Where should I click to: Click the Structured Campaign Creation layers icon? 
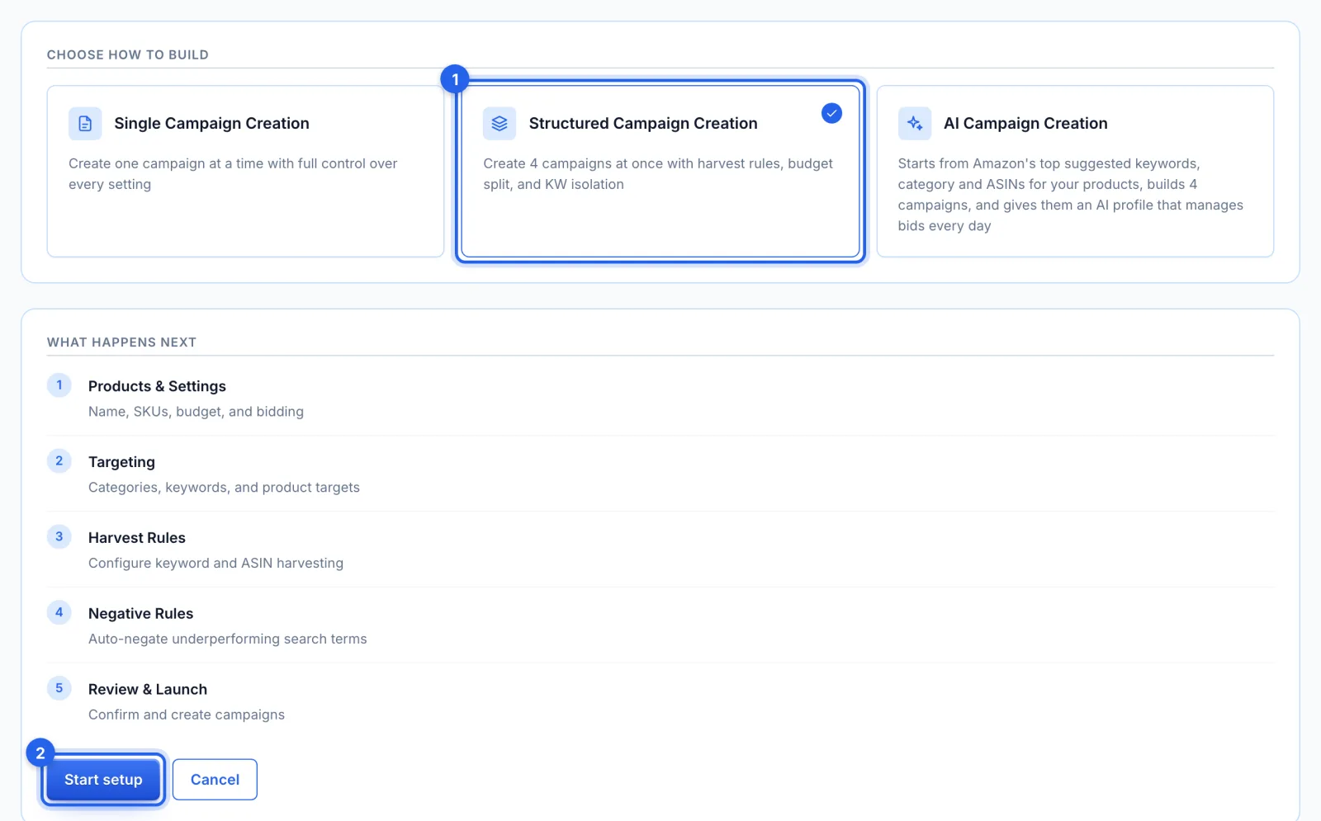(x=500, y=124)
